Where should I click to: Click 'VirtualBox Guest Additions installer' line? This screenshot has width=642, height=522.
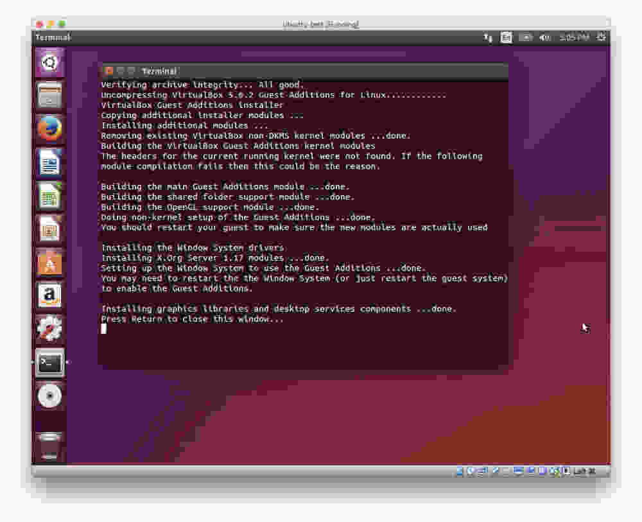(x=192, y=105)
